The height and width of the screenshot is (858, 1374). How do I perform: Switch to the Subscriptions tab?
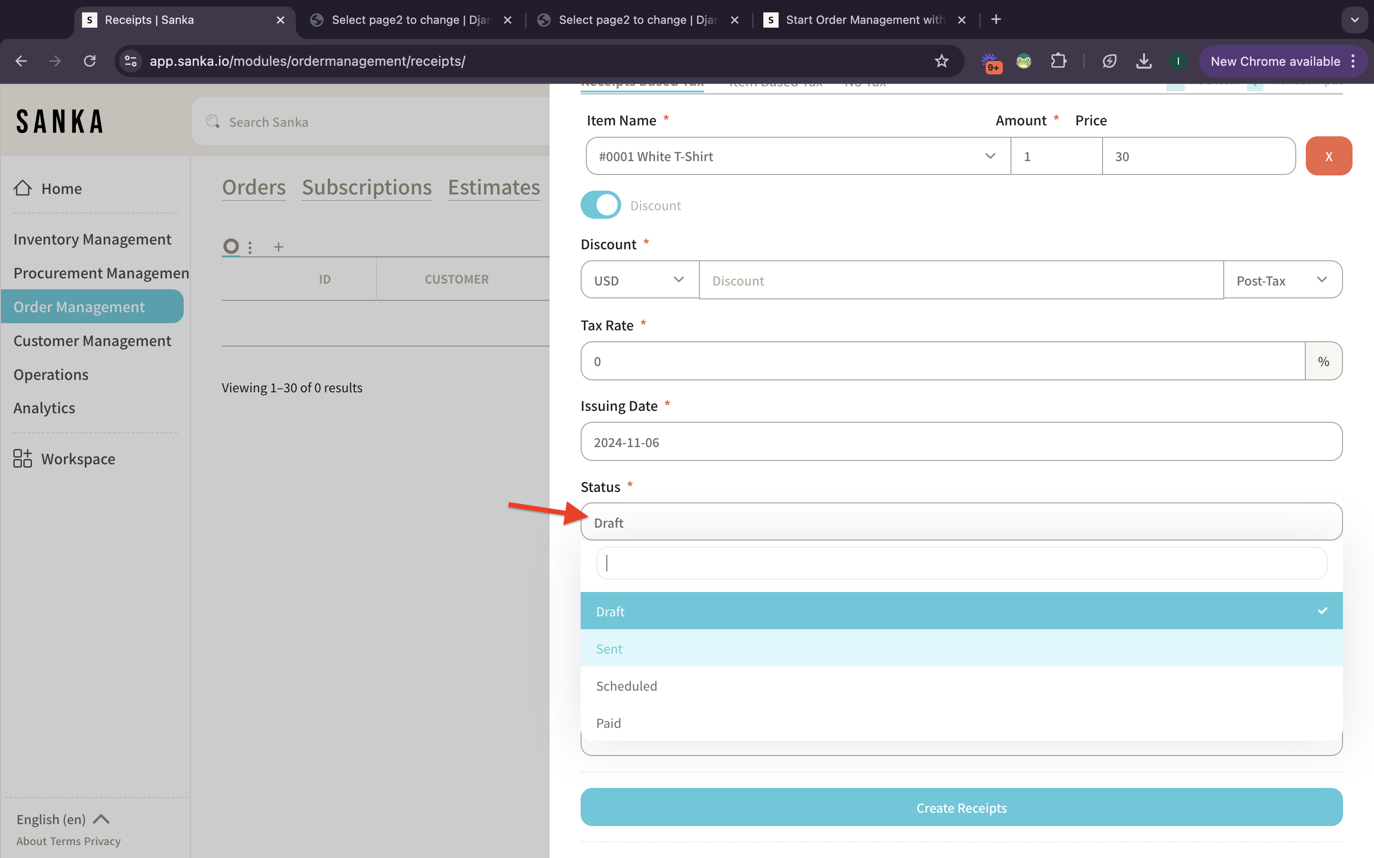click(366, 187)
